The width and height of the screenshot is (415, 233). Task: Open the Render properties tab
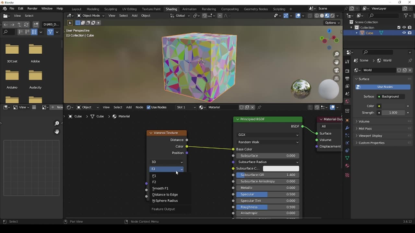[x=347, y=71]
